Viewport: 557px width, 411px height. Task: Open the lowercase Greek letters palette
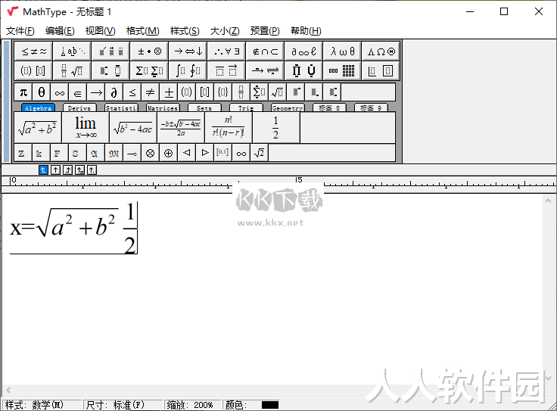point(342,51)
